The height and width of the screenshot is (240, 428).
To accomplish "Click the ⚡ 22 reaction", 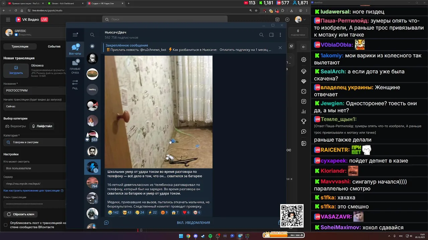I will coord(152,212).
